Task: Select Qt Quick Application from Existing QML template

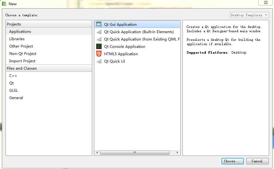Action: pos(137,39)
